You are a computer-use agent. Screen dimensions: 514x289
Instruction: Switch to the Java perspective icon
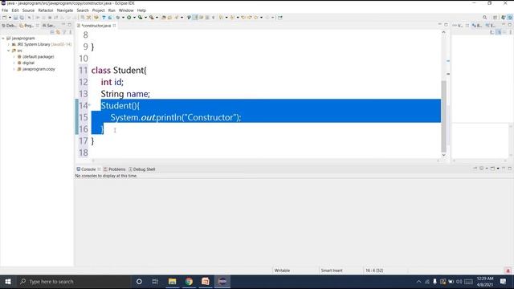(x=504, y=18)
